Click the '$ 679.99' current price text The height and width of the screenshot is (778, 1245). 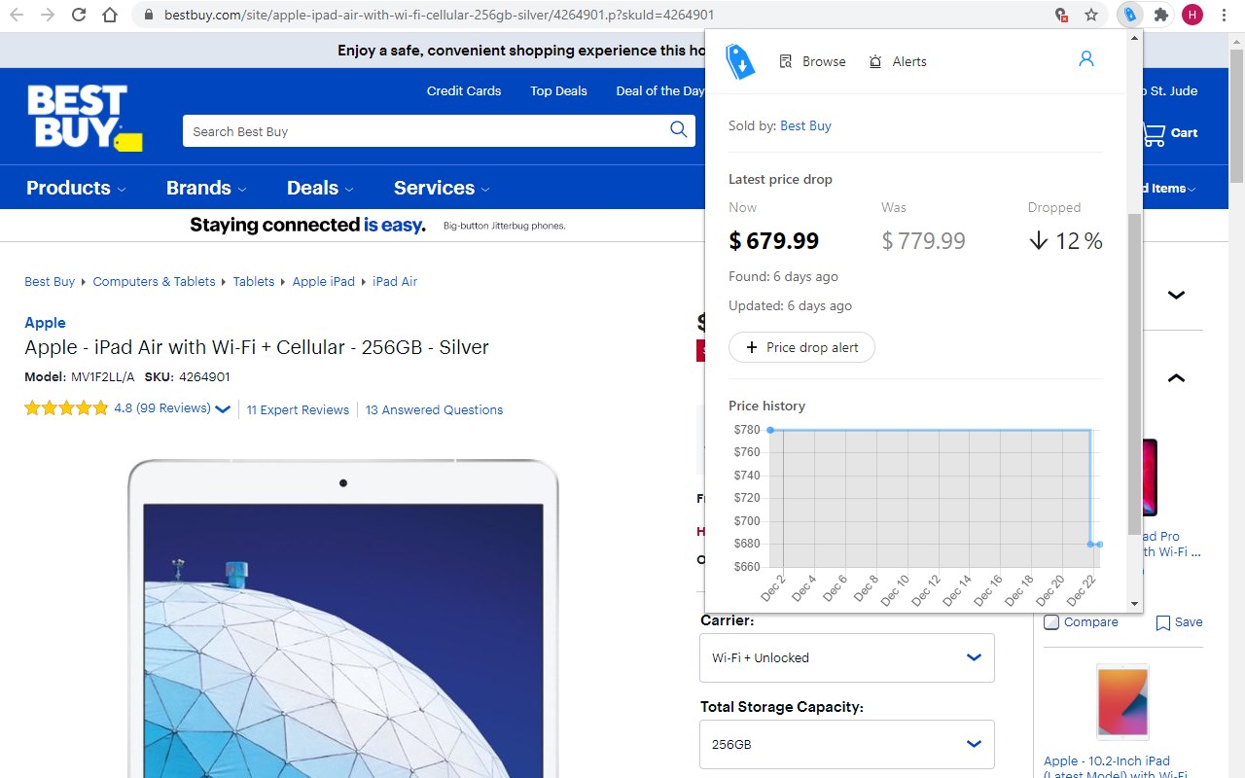click(x=774, y=240)
